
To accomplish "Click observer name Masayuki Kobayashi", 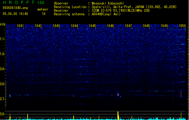I will pyautogui.click(x=108, y=3).
